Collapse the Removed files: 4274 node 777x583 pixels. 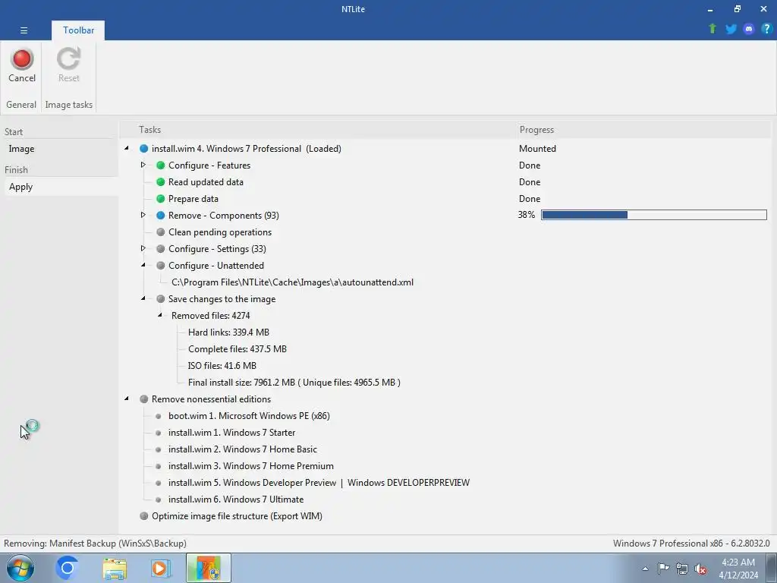(160, 315)
